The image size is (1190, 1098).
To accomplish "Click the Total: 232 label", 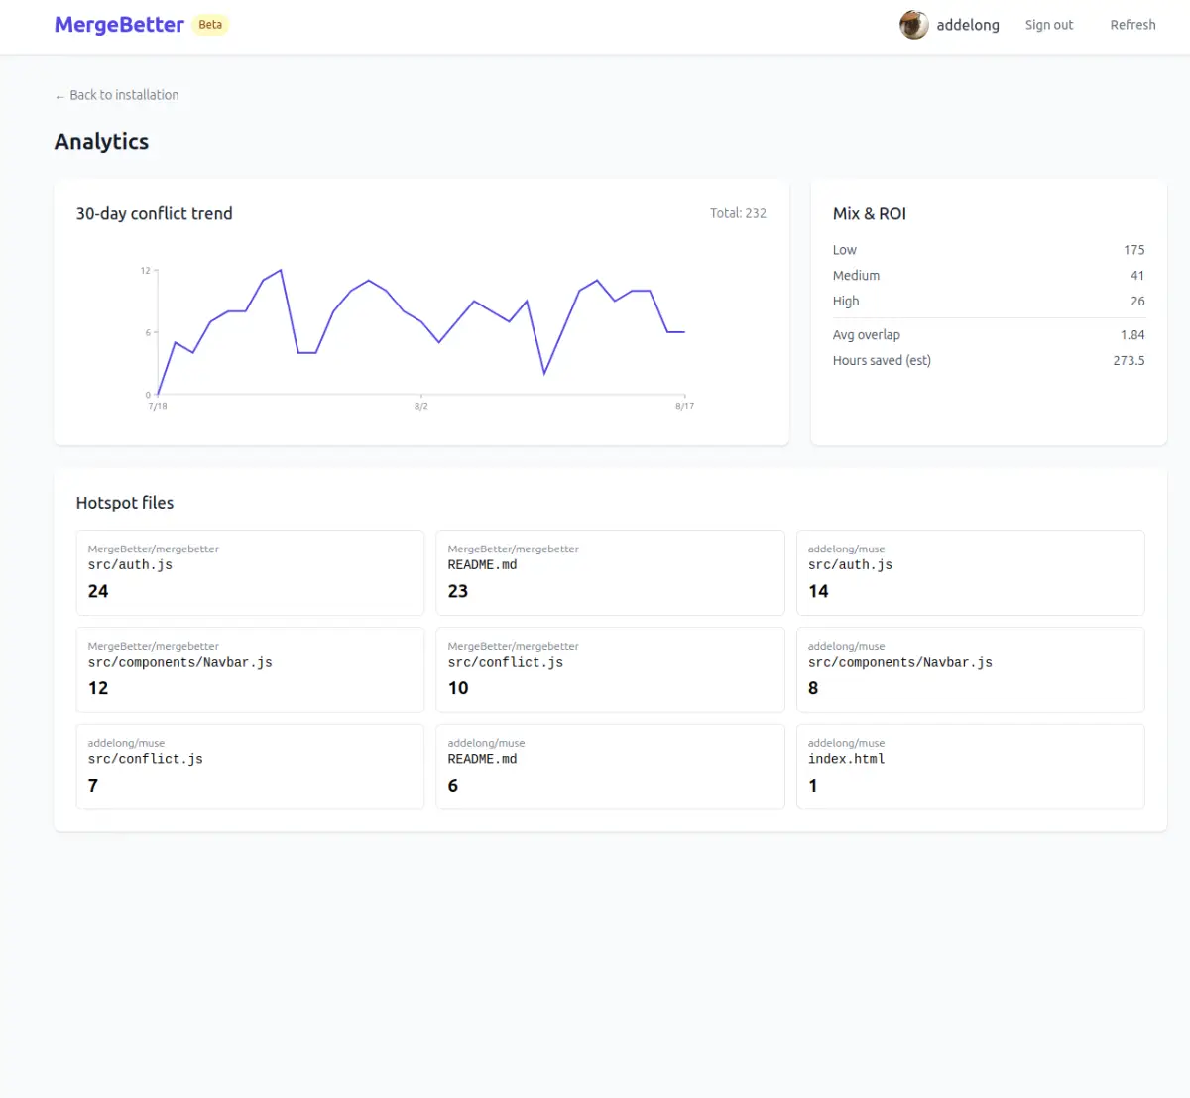I will [738, 213].
